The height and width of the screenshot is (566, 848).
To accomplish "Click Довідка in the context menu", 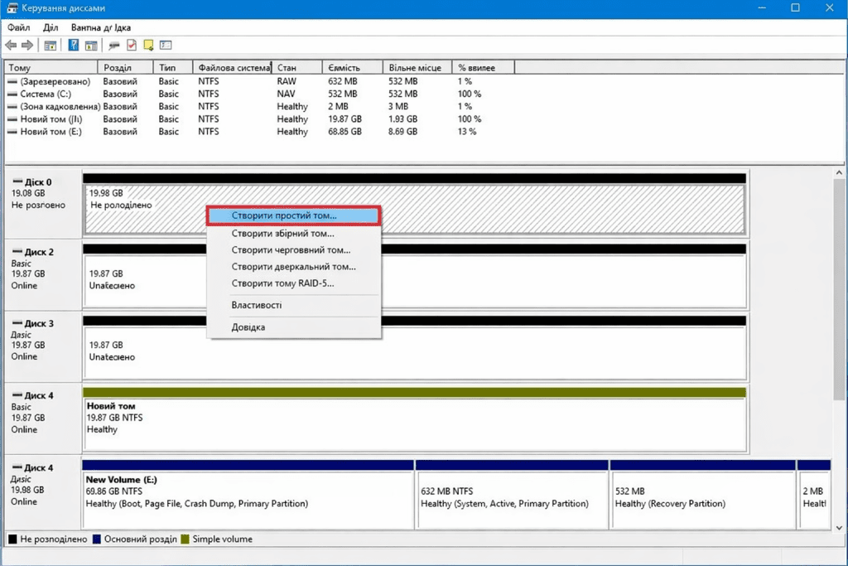I will pyautogui.click(x=248, y=327).
